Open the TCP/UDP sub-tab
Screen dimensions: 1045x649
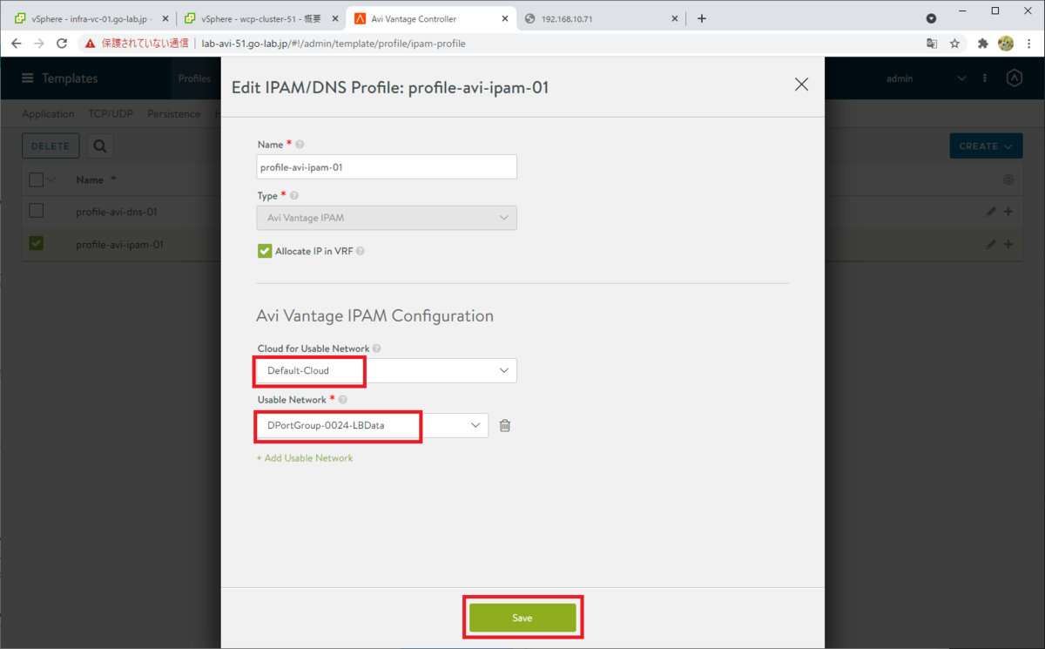tap(111, 114)
